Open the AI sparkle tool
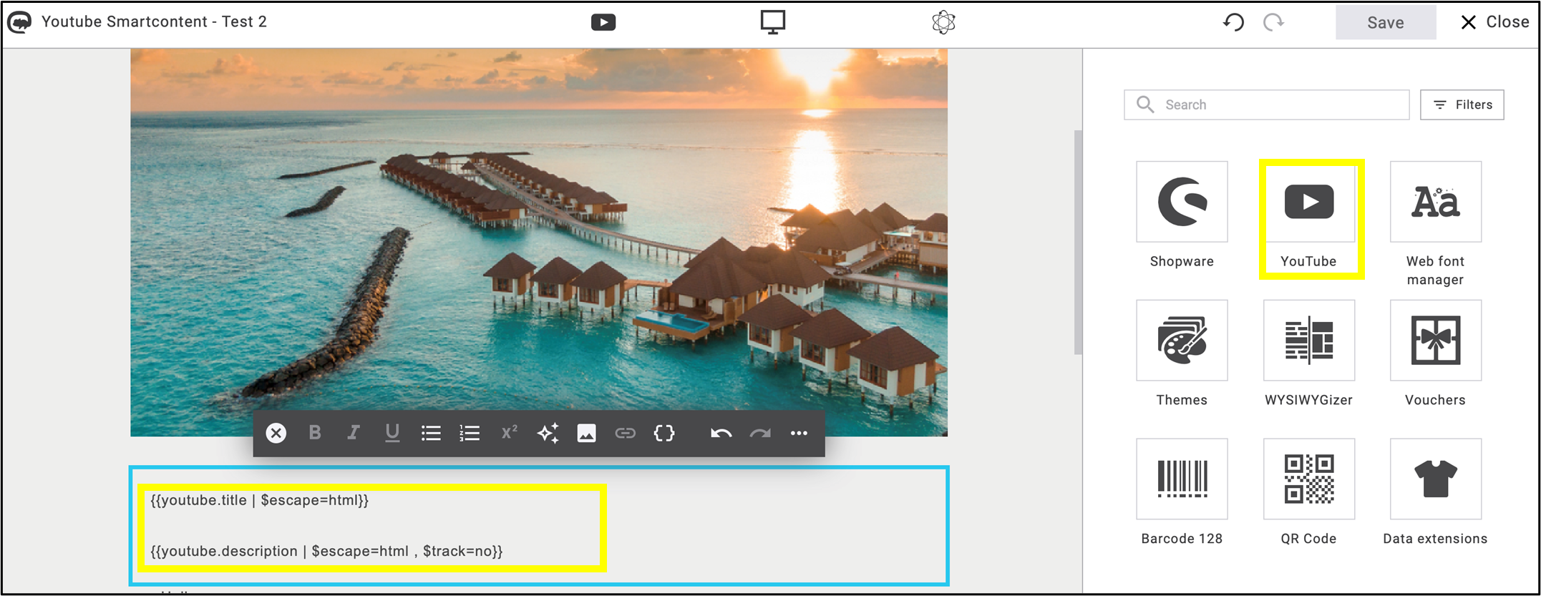Image resolution: width=1541 pixels, height=596 pixels. point(548,433)
